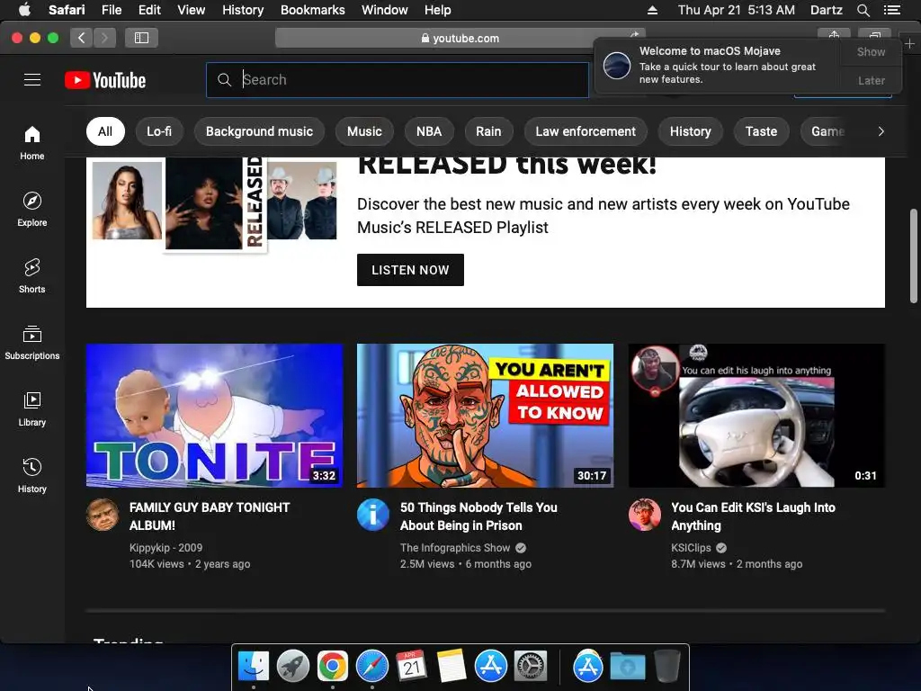The width and height of the screenshot is (921, 691).
Task: Open KSIClips channel avatar
Action: pyautogui.click(x=644, y=515)
